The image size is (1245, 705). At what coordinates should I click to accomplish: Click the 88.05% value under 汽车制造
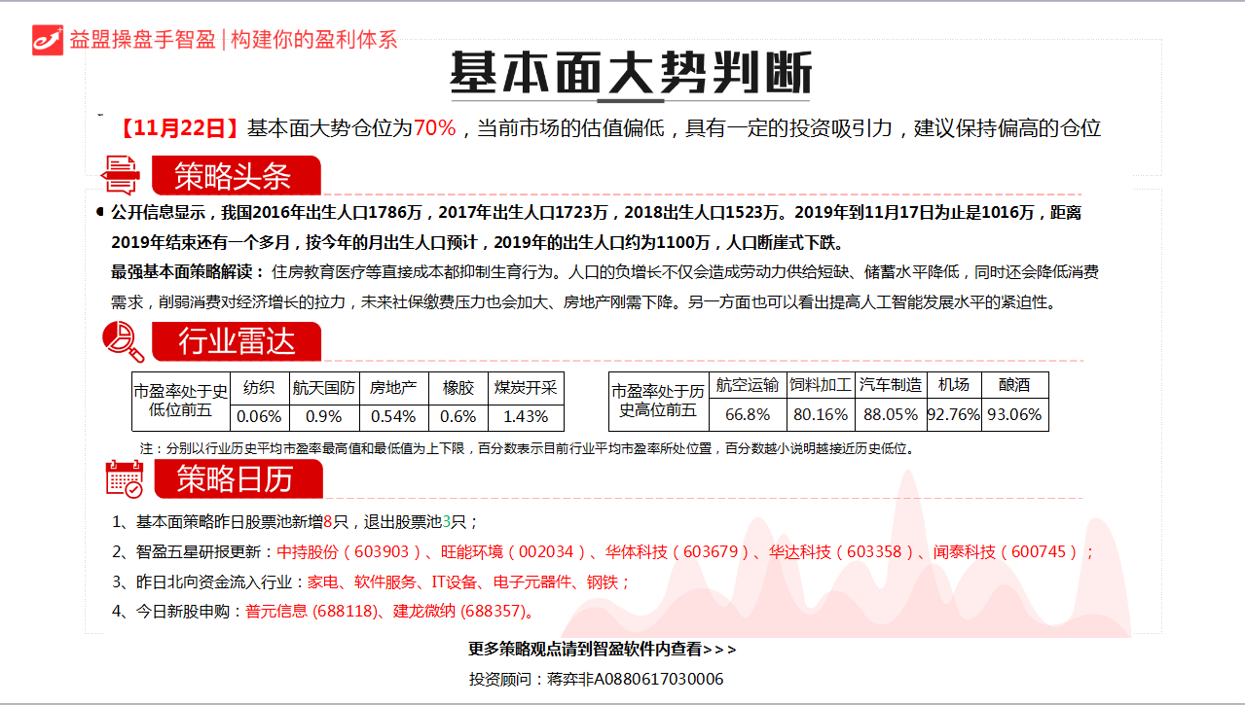tap(890, 414)
